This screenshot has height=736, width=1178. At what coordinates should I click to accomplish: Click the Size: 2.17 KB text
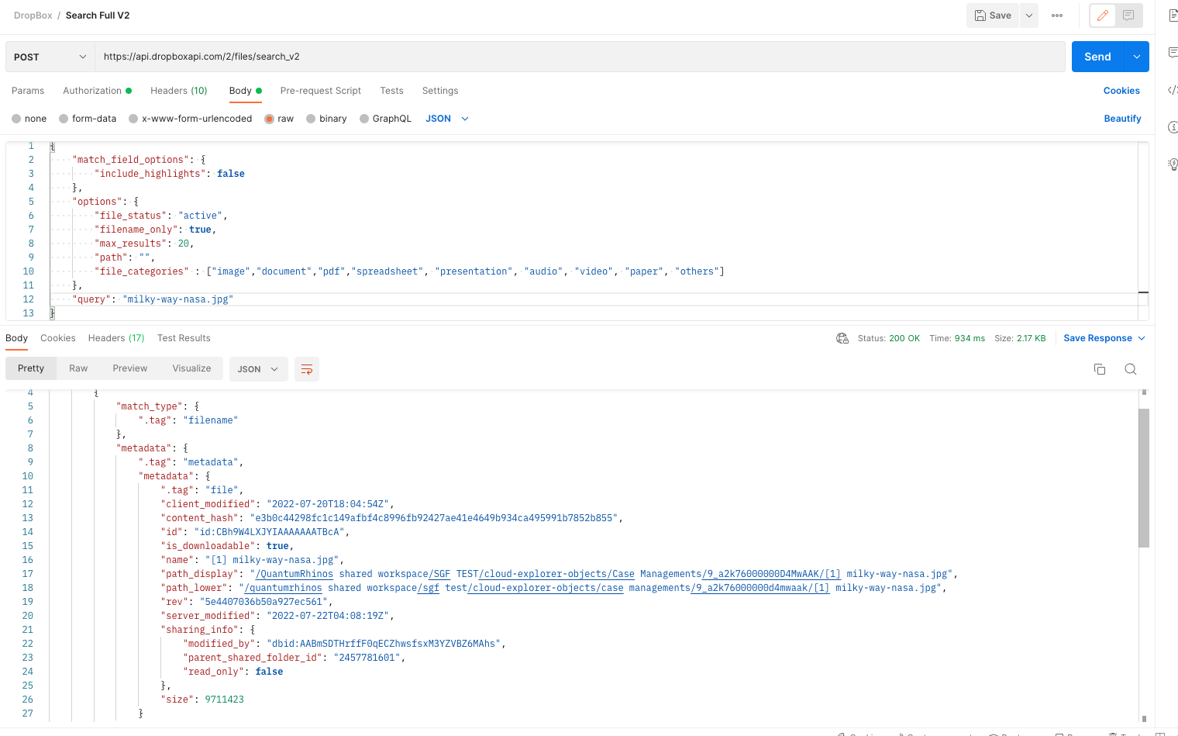click(1020, 338)
